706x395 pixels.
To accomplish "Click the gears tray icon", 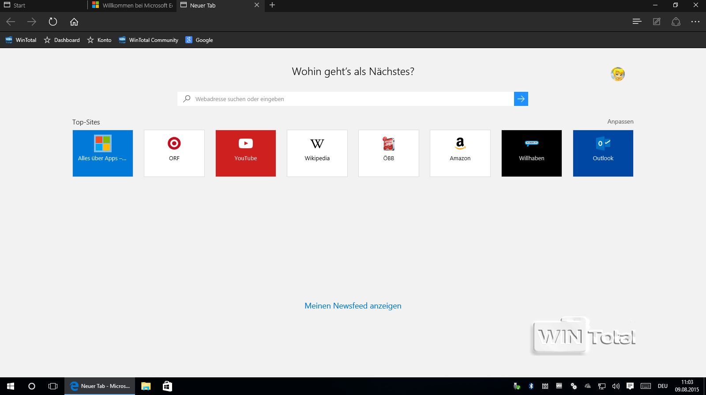I will [574, 386].
